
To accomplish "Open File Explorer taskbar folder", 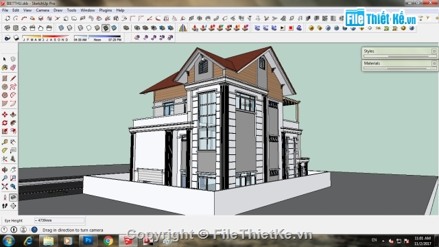I will (48, 241).
